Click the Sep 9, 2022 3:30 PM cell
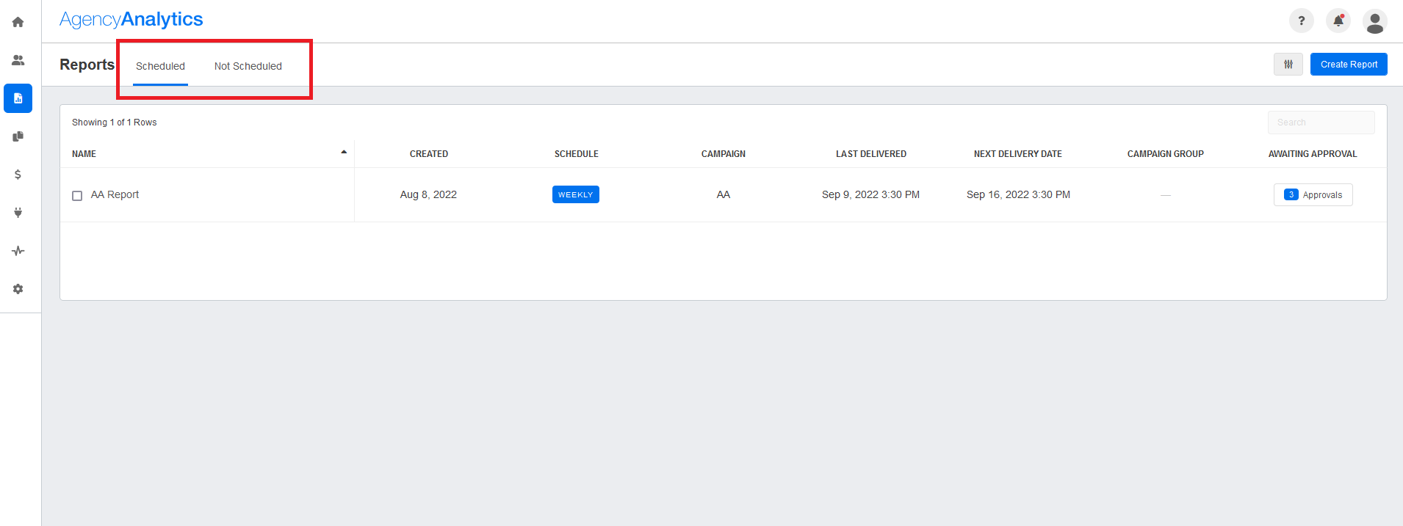This screenshot has height=526, width=1403. click(870, 194)
